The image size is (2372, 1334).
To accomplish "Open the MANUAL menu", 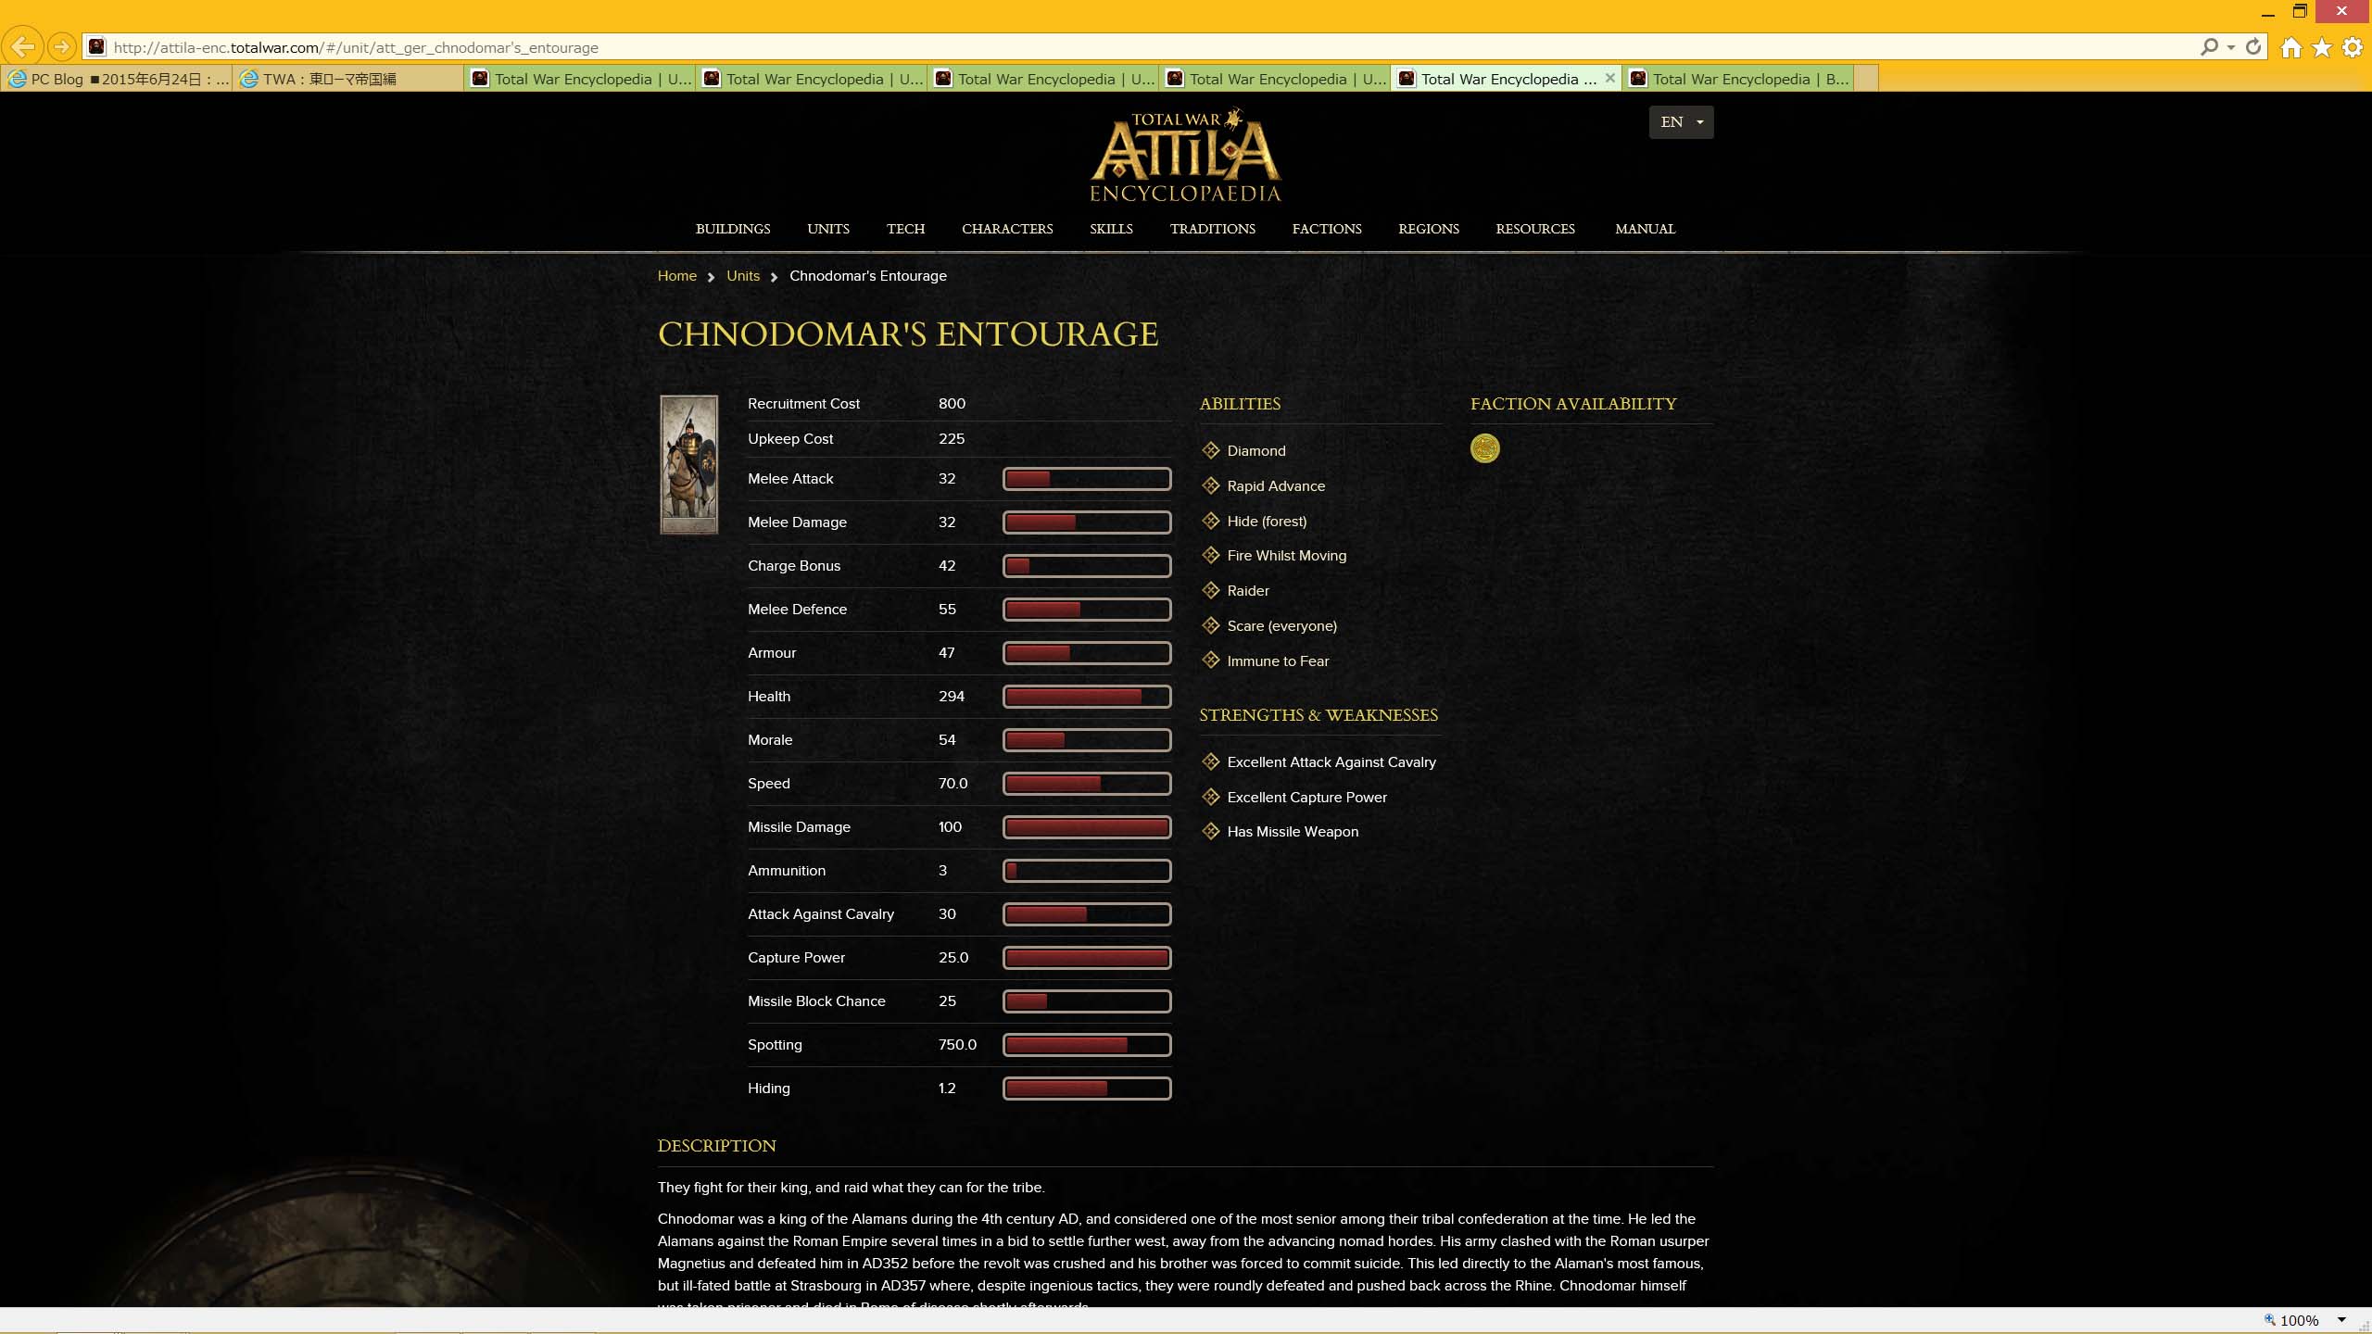I will [x=1645, y=229].
